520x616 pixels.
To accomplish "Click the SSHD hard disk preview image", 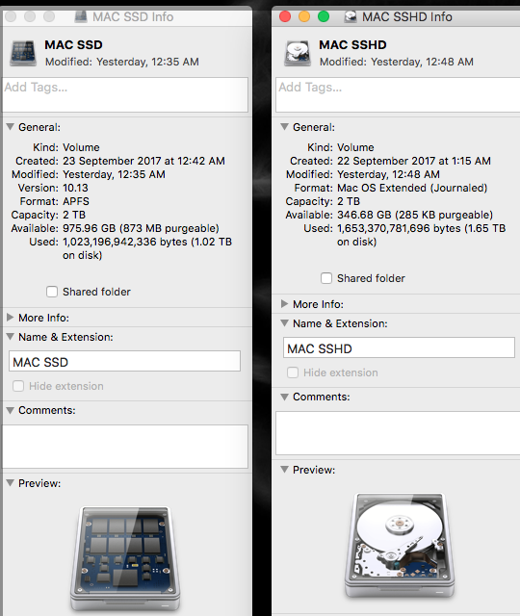I will (x=400, y=545).
